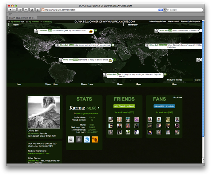The width and height of the screenshot is (211, 175).
Task: Select the OLIVIA BELL browser tab
Action: [x=22, y=18]
